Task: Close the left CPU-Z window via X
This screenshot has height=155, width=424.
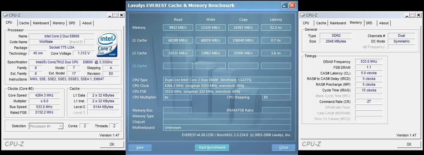Action: (x=121, y=15)
